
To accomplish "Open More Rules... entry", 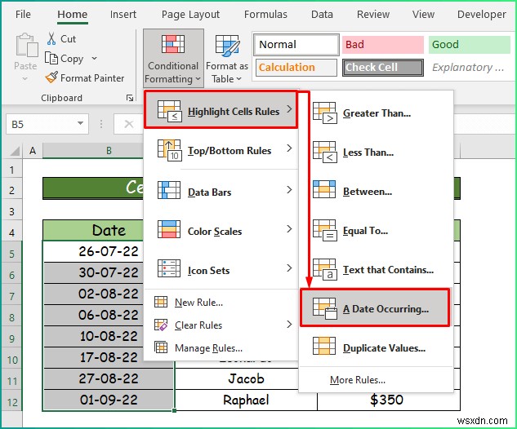I will [x=358, y=380].
